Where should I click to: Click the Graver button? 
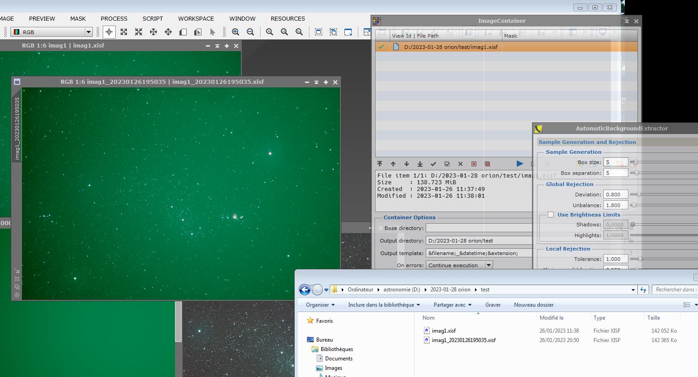(x=493, y=305)
